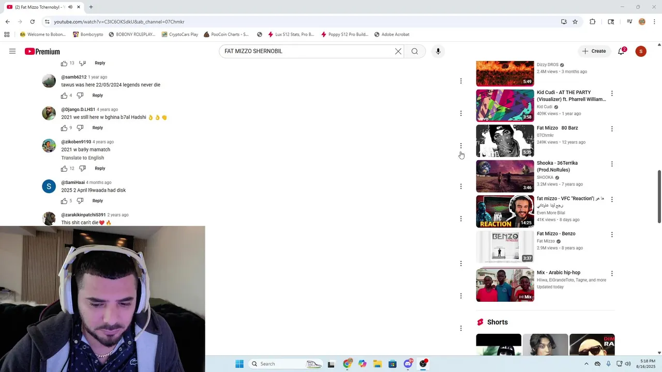662x372 pixels.
Task: Show hidden system tray icons
Action: [x=586, y=364]
